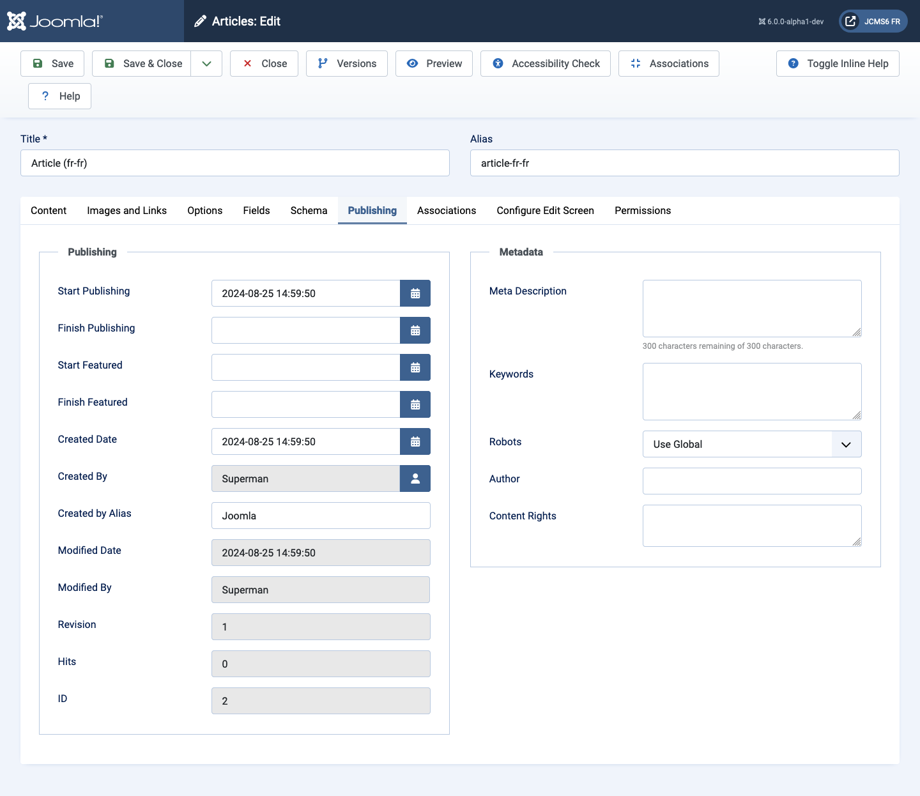Focus the Finish Featured date field

click(306, 404)
